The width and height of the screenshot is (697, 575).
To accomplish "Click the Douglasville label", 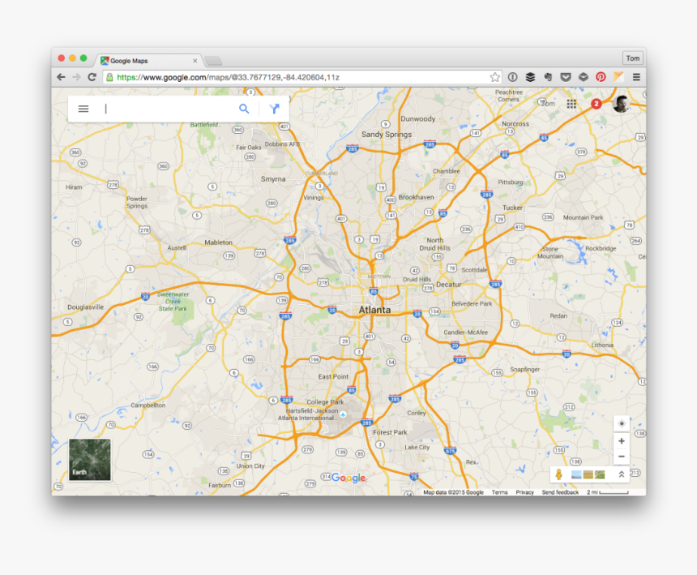I will (x=85, y=307).
